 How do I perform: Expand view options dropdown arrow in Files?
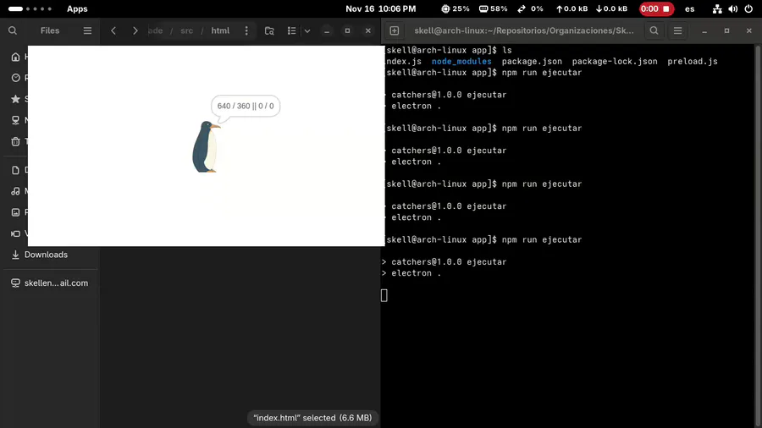click(x=307, y=30)
